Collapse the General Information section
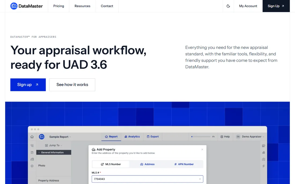This screenshot has width=295, height=184. click(x=54, y=152)
